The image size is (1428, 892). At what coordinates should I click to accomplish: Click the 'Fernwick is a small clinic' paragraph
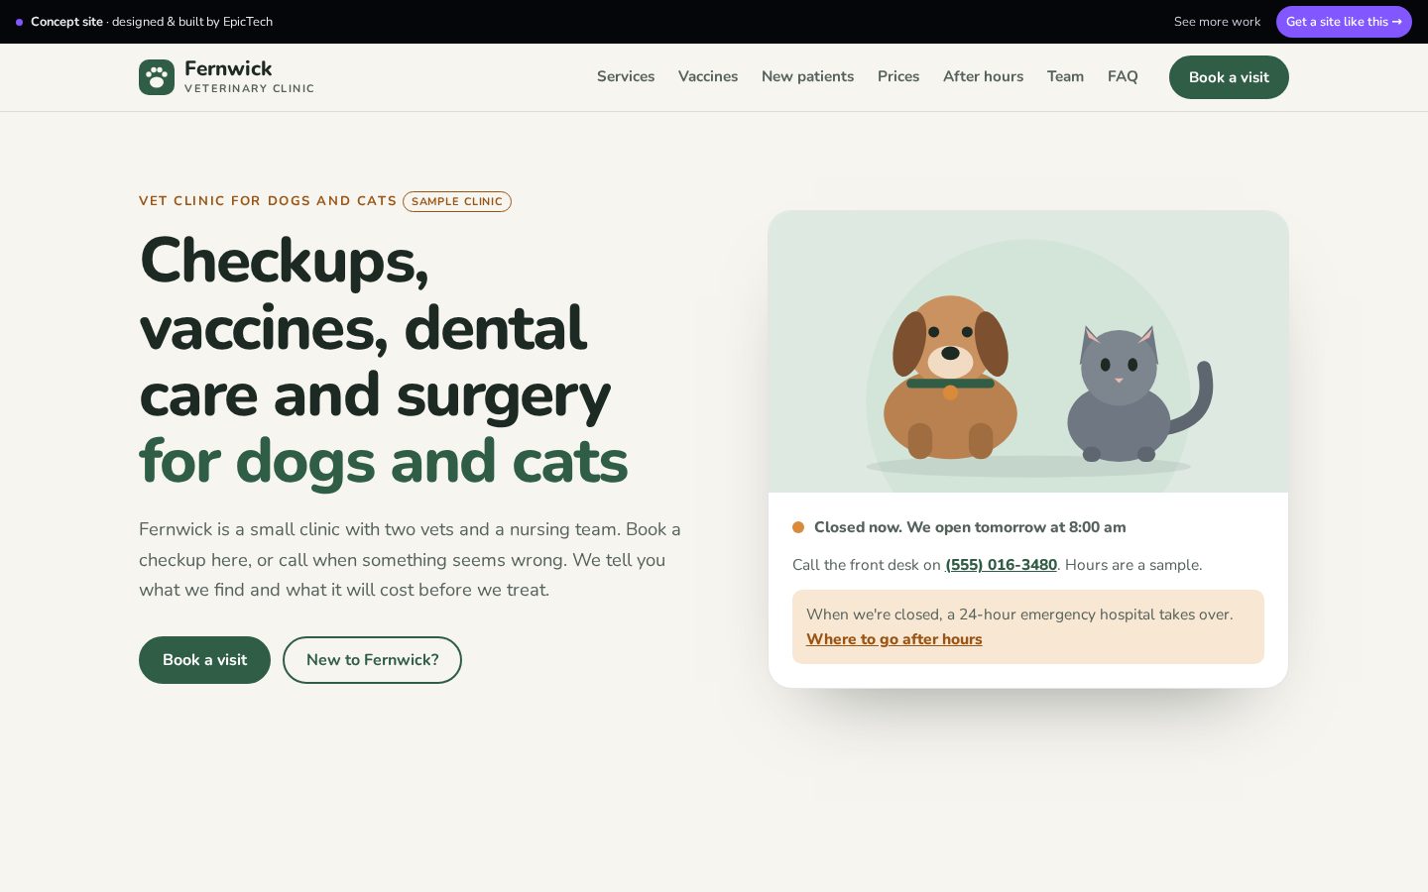(411, 560)
